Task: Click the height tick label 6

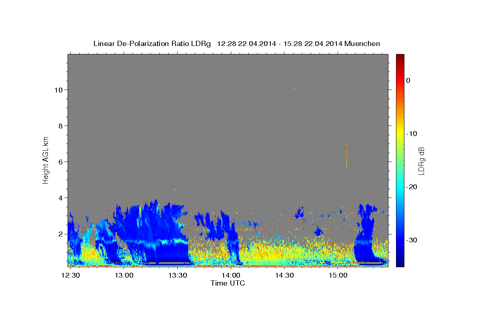Action: coord(60,162)
